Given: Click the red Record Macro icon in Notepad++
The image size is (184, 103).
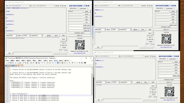Looking at the screenshot, I should [72, 63].
